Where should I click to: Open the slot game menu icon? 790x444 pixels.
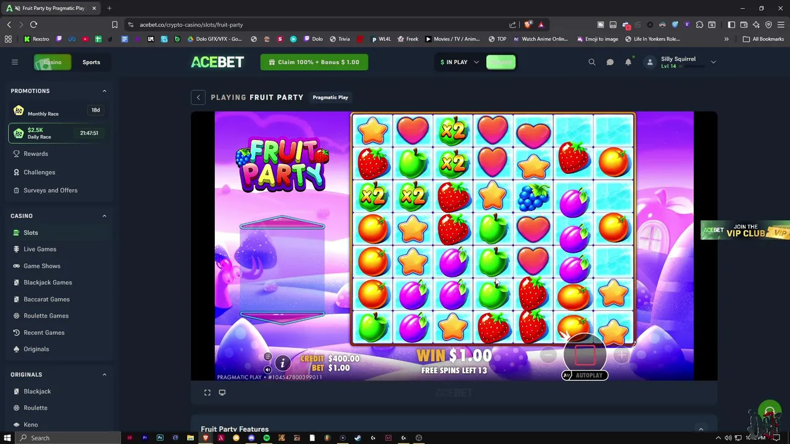pos(267,357)
